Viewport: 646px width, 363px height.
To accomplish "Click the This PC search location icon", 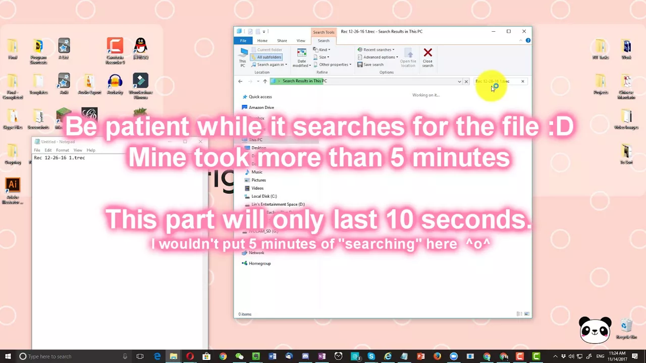I will 243,57.
